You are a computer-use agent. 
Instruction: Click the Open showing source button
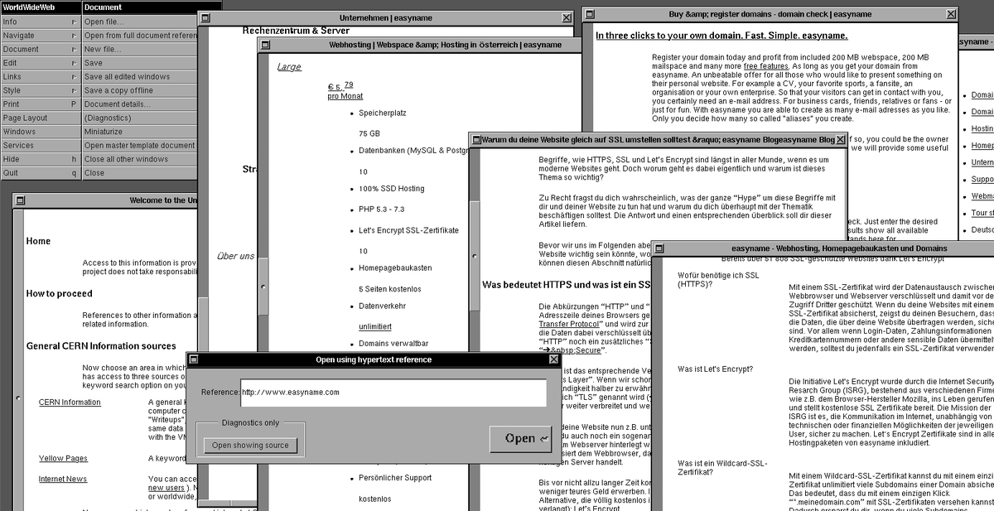pyautogui.click(x=250, y=445)
